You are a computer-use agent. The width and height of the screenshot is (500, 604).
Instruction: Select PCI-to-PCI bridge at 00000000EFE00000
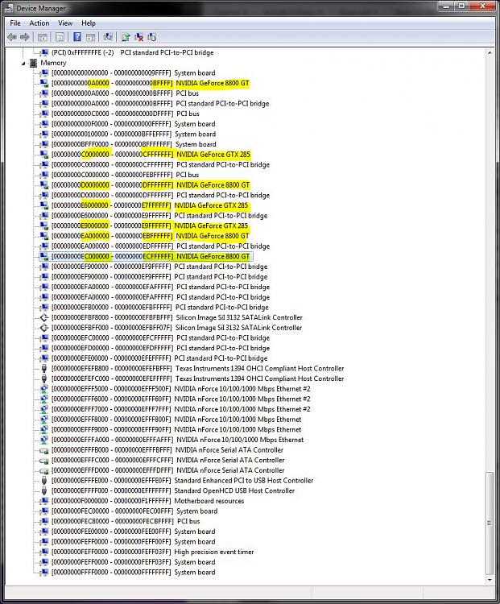tap(159, 358)
